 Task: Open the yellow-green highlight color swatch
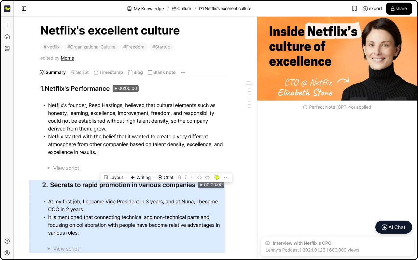217,177
